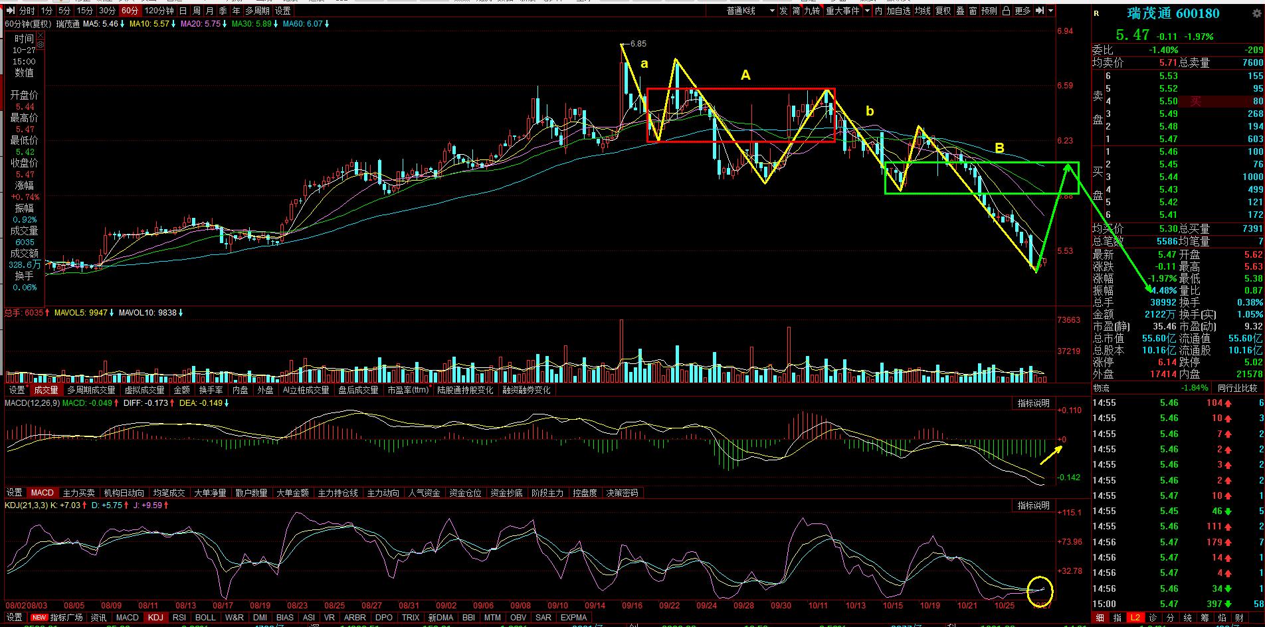
Task: Select the 主力买卖 indicator tab
Action: [78, 493]
